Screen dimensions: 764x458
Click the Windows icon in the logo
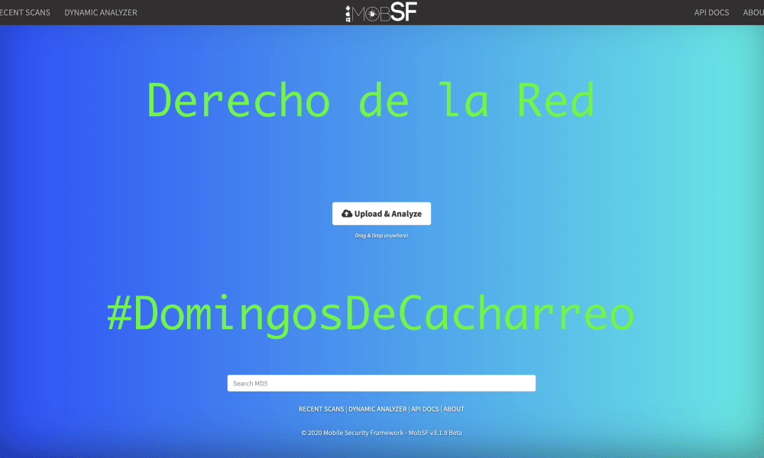(348, 21)
